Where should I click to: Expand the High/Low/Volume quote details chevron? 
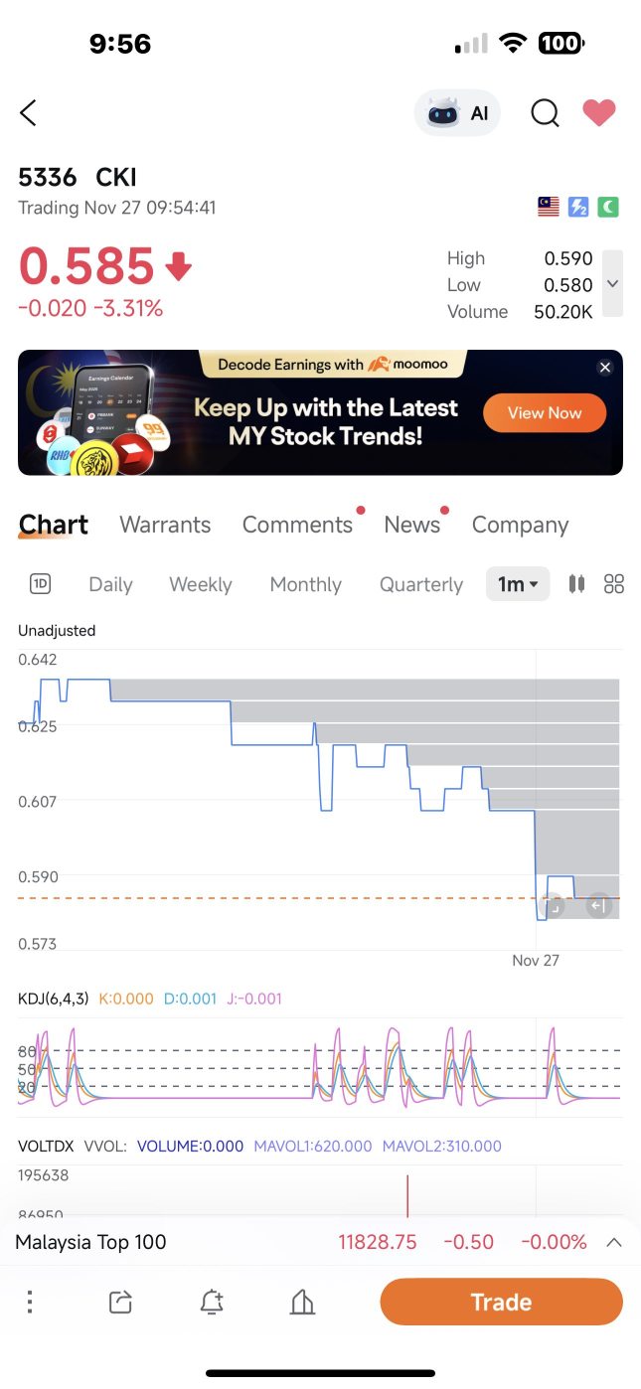coord(613,284)
